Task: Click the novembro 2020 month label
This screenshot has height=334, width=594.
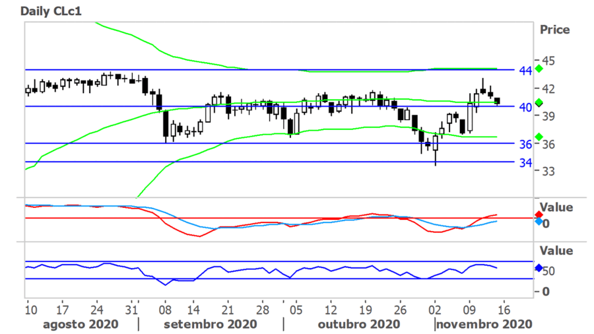Action: point(484,324)
